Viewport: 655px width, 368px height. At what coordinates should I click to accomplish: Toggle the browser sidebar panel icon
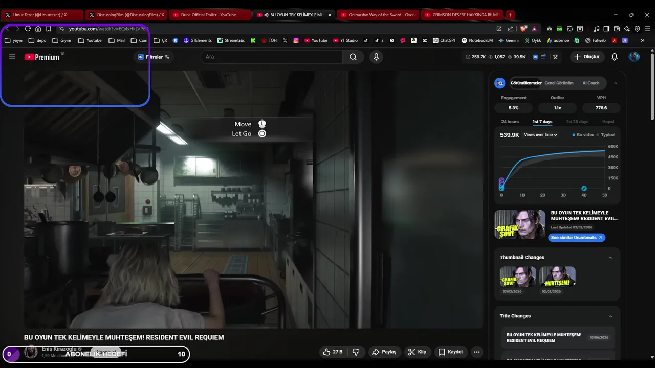tap(606, 29)
